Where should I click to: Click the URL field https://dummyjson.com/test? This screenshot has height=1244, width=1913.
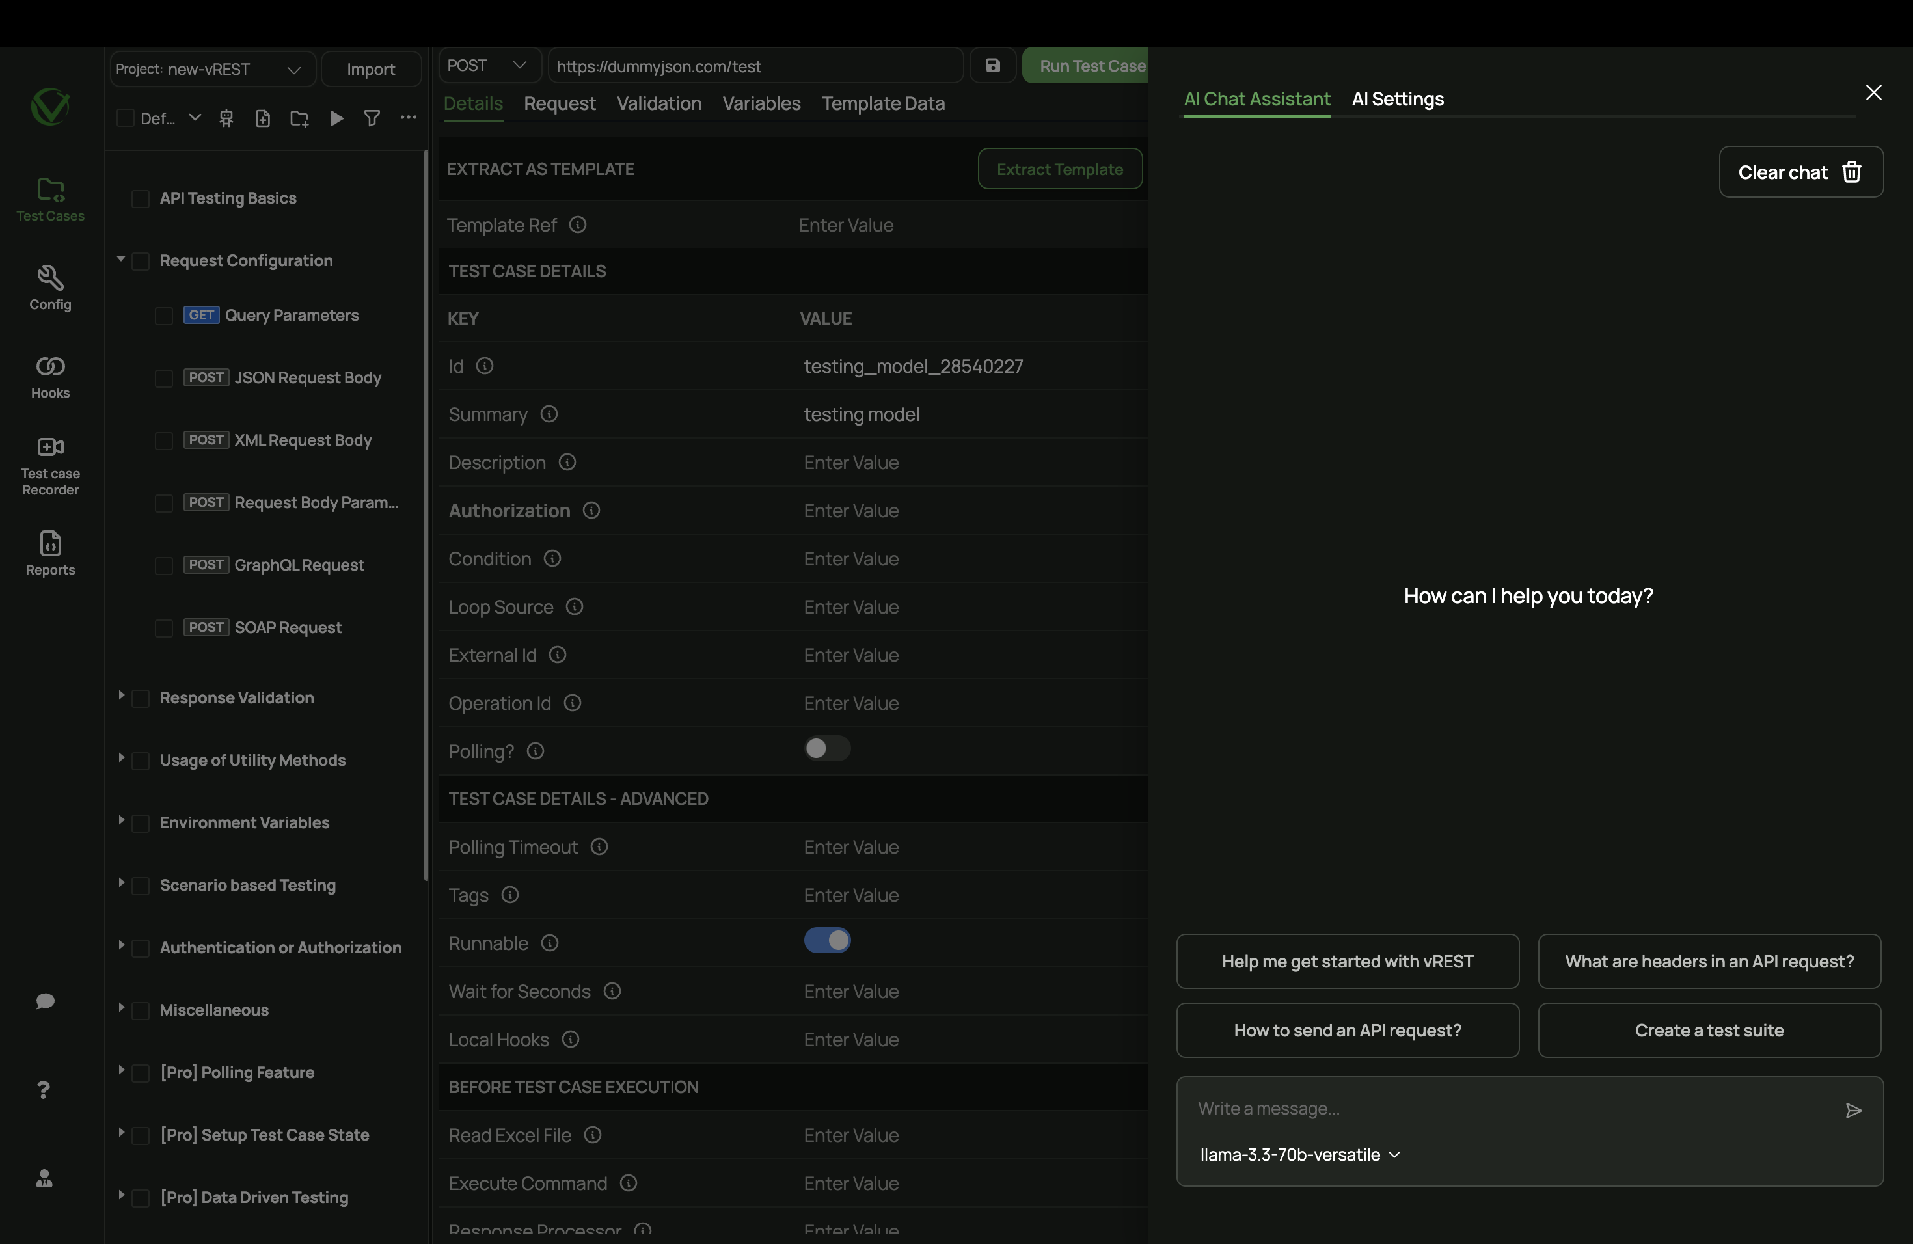[755, 66]
